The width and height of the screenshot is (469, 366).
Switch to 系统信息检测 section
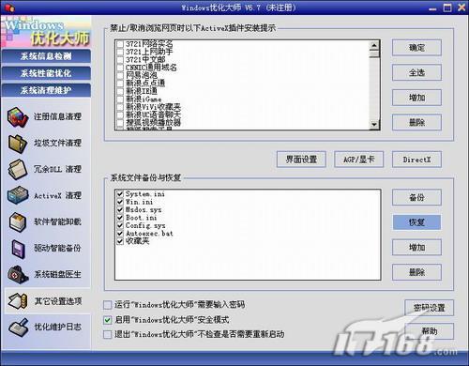(x=46, y=56)
